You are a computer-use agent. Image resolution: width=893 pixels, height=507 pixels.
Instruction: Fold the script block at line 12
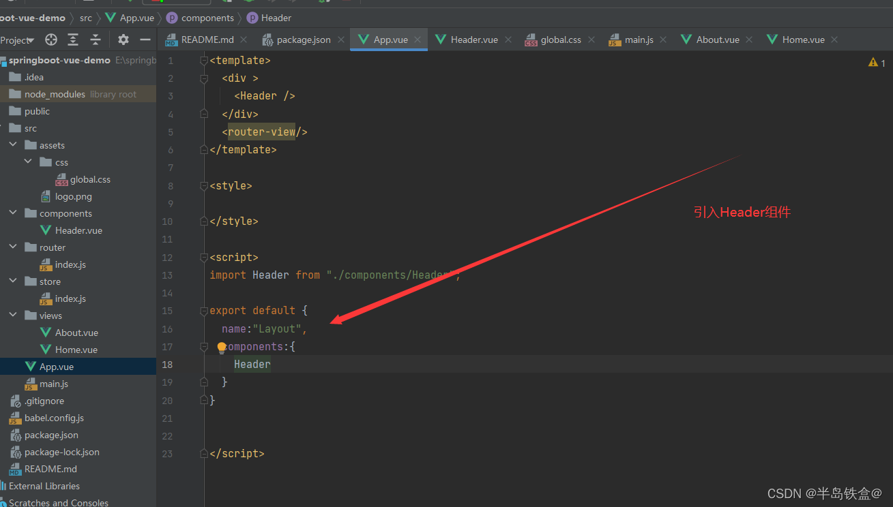203,258
